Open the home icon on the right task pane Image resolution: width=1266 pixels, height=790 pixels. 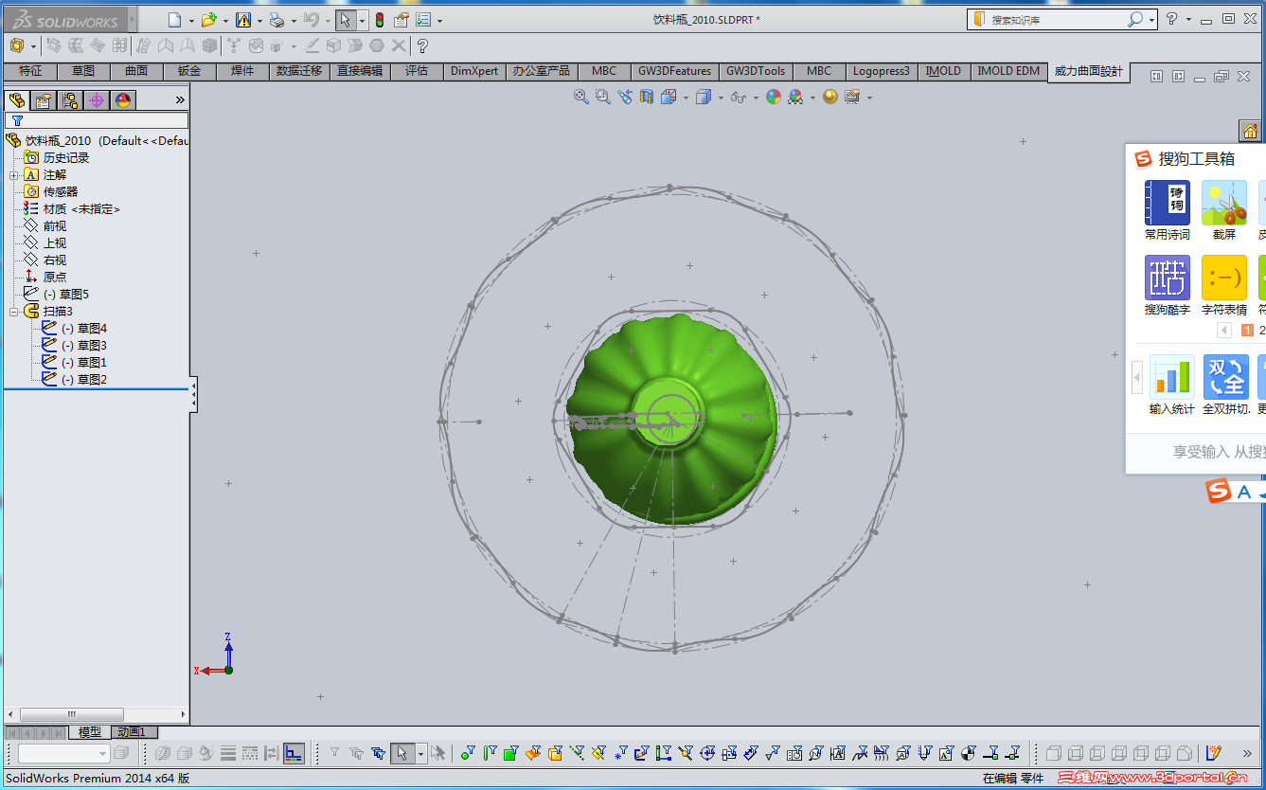[x=1251, y=132]
